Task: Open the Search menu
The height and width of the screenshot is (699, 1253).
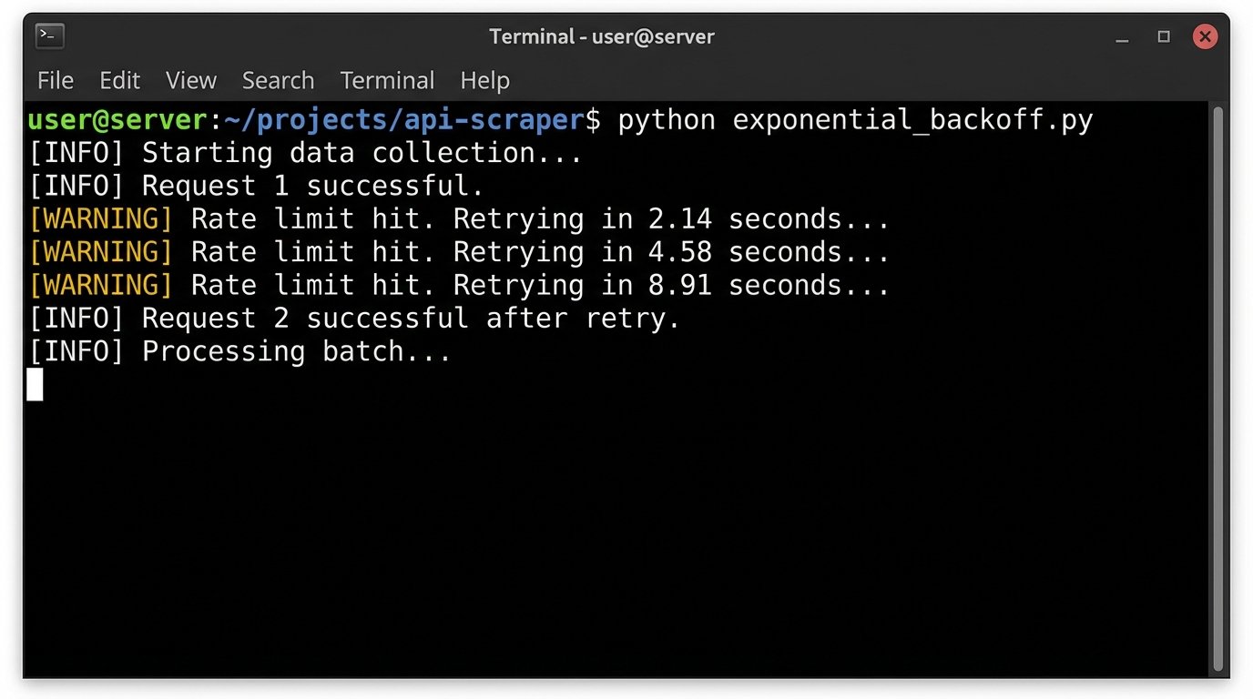Action: click(x=278, y=80)
